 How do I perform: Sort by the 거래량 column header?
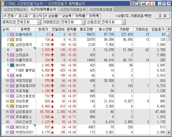pyautogui.click(x=124, y=29)
